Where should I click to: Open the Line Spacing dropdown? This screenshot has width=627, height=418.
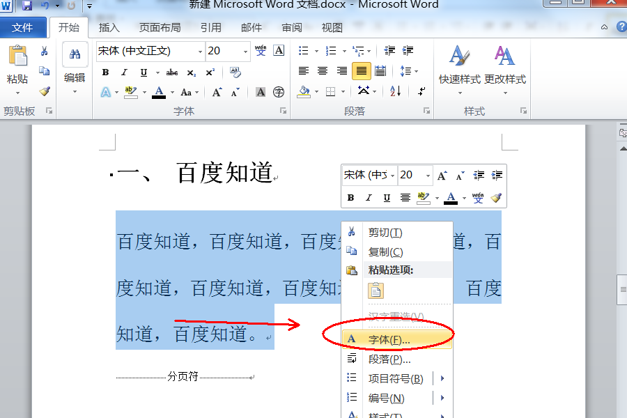pyautogui.click(x=409, y=71)
